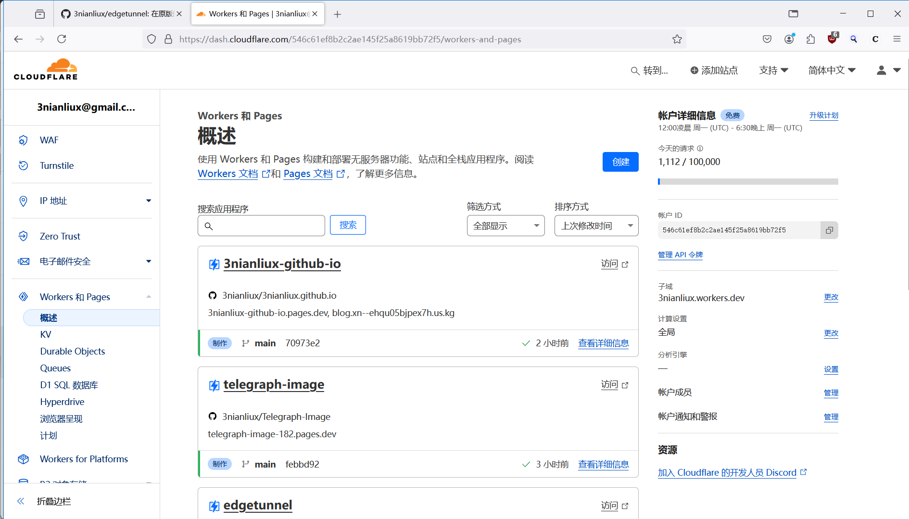Image resolution: width=909 pixels, height=519 pixels.
Task: Open Hyperdrive in the sidebar
Action: pyautogui.click(x=62, y=402)
